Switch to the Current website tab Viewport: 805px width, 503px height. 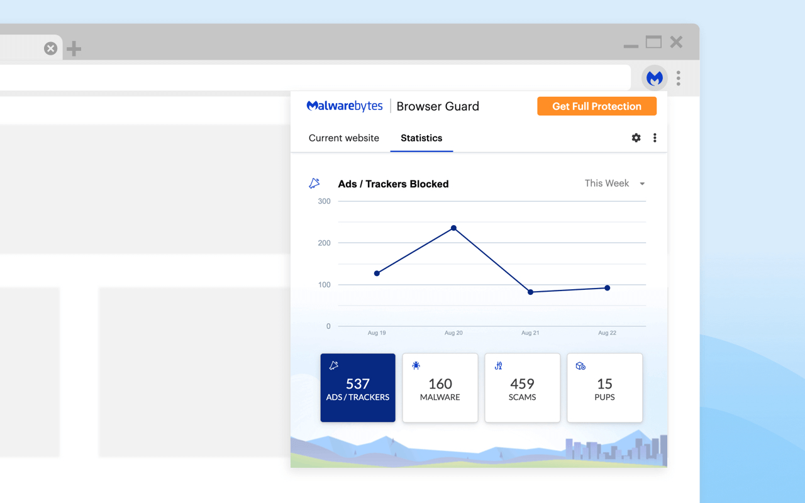coord(343,138)
